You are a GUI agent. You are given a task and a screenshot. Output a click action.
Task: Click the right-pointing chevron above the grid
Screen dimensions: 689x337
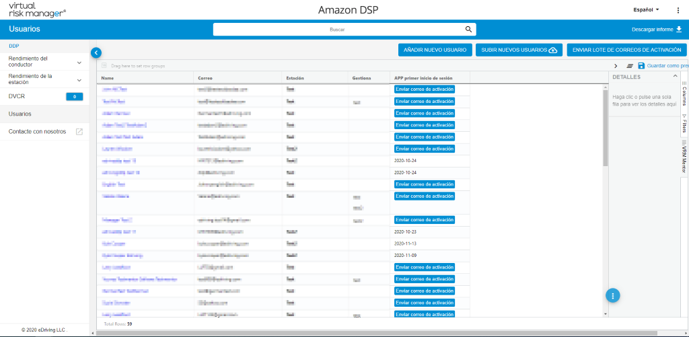tap(616, 66)
